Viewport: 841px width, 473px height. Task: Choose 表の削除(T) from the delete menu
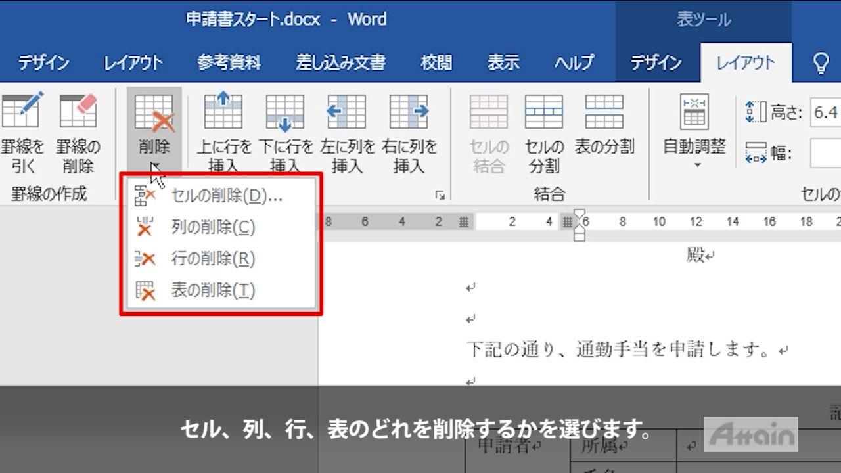point(221,290)
